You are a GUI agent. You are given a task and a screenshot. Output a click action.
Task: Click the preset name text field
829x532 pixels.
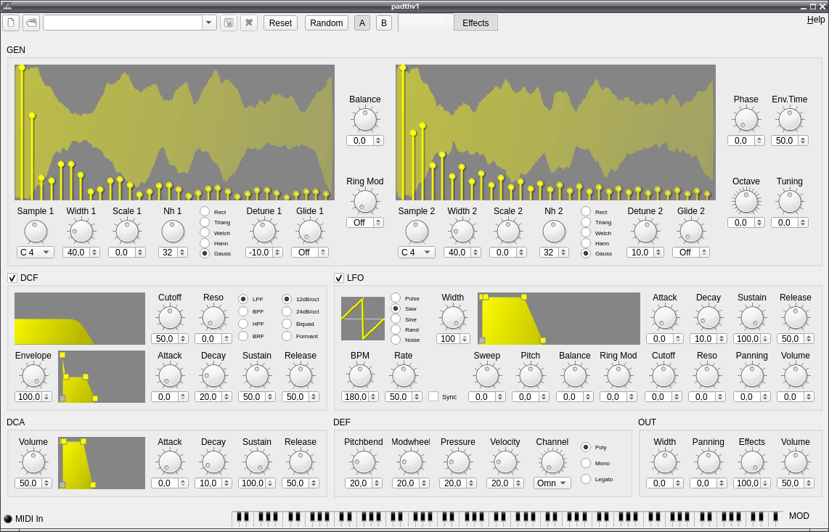point(123,22)
